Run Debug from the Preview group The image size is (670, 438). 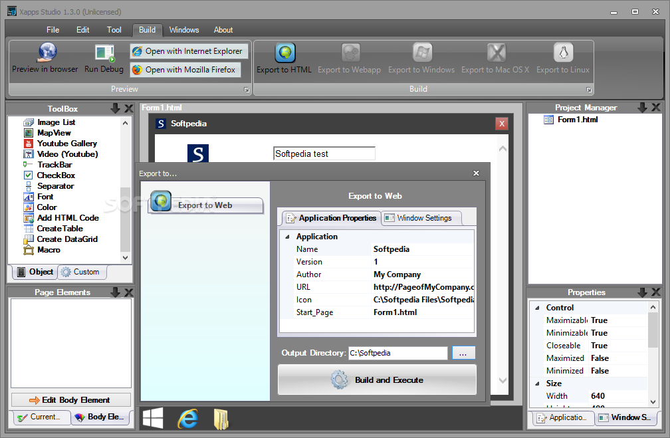[x=104, y=59]
